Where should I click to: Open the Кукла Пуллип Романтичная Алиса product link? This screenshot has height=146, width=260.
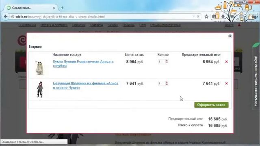[83, 64]
